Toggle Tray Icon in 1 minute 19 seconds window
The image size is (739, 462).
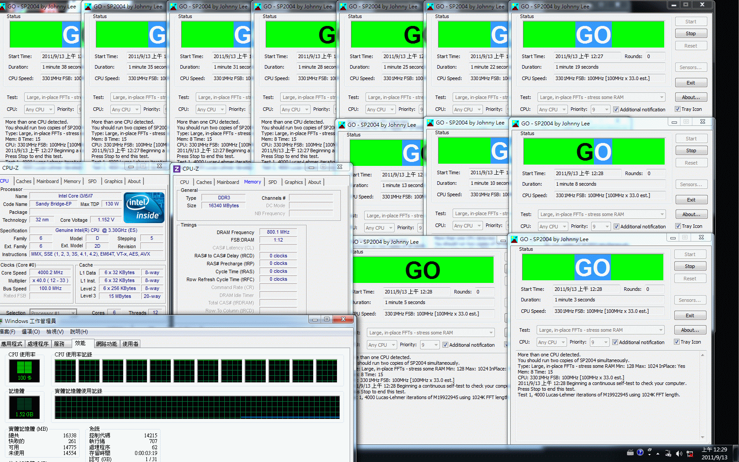click(677, 109)
